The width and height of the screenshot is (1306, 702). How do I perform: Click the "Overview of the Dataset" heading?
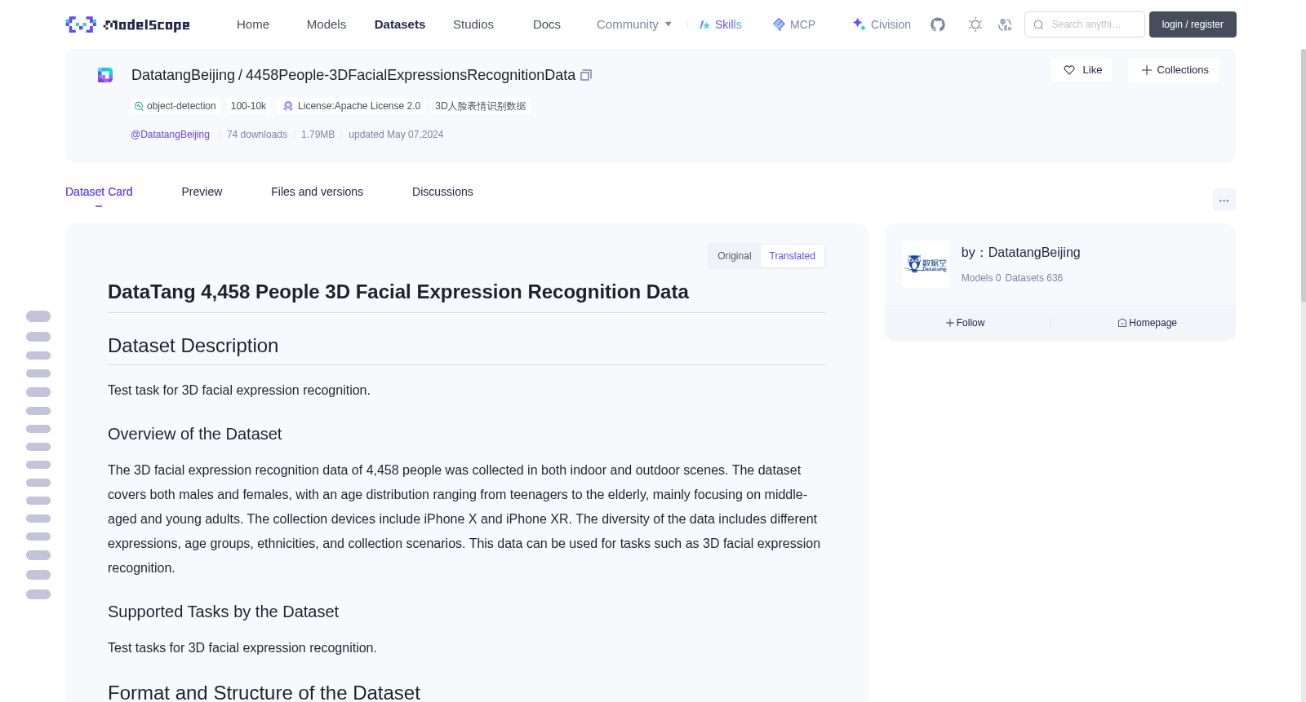click(194, 435)
